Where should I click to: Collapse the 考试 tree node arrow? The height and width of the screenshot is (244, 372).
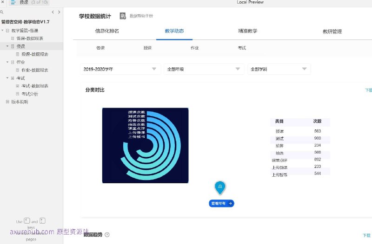(x=7, y=78)
